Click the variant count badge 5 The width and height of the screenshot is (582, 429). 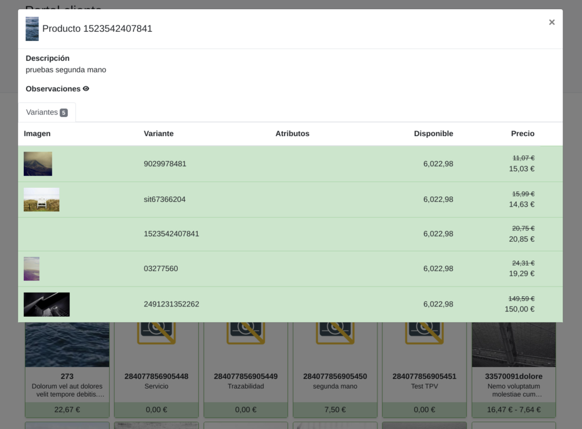64,113
